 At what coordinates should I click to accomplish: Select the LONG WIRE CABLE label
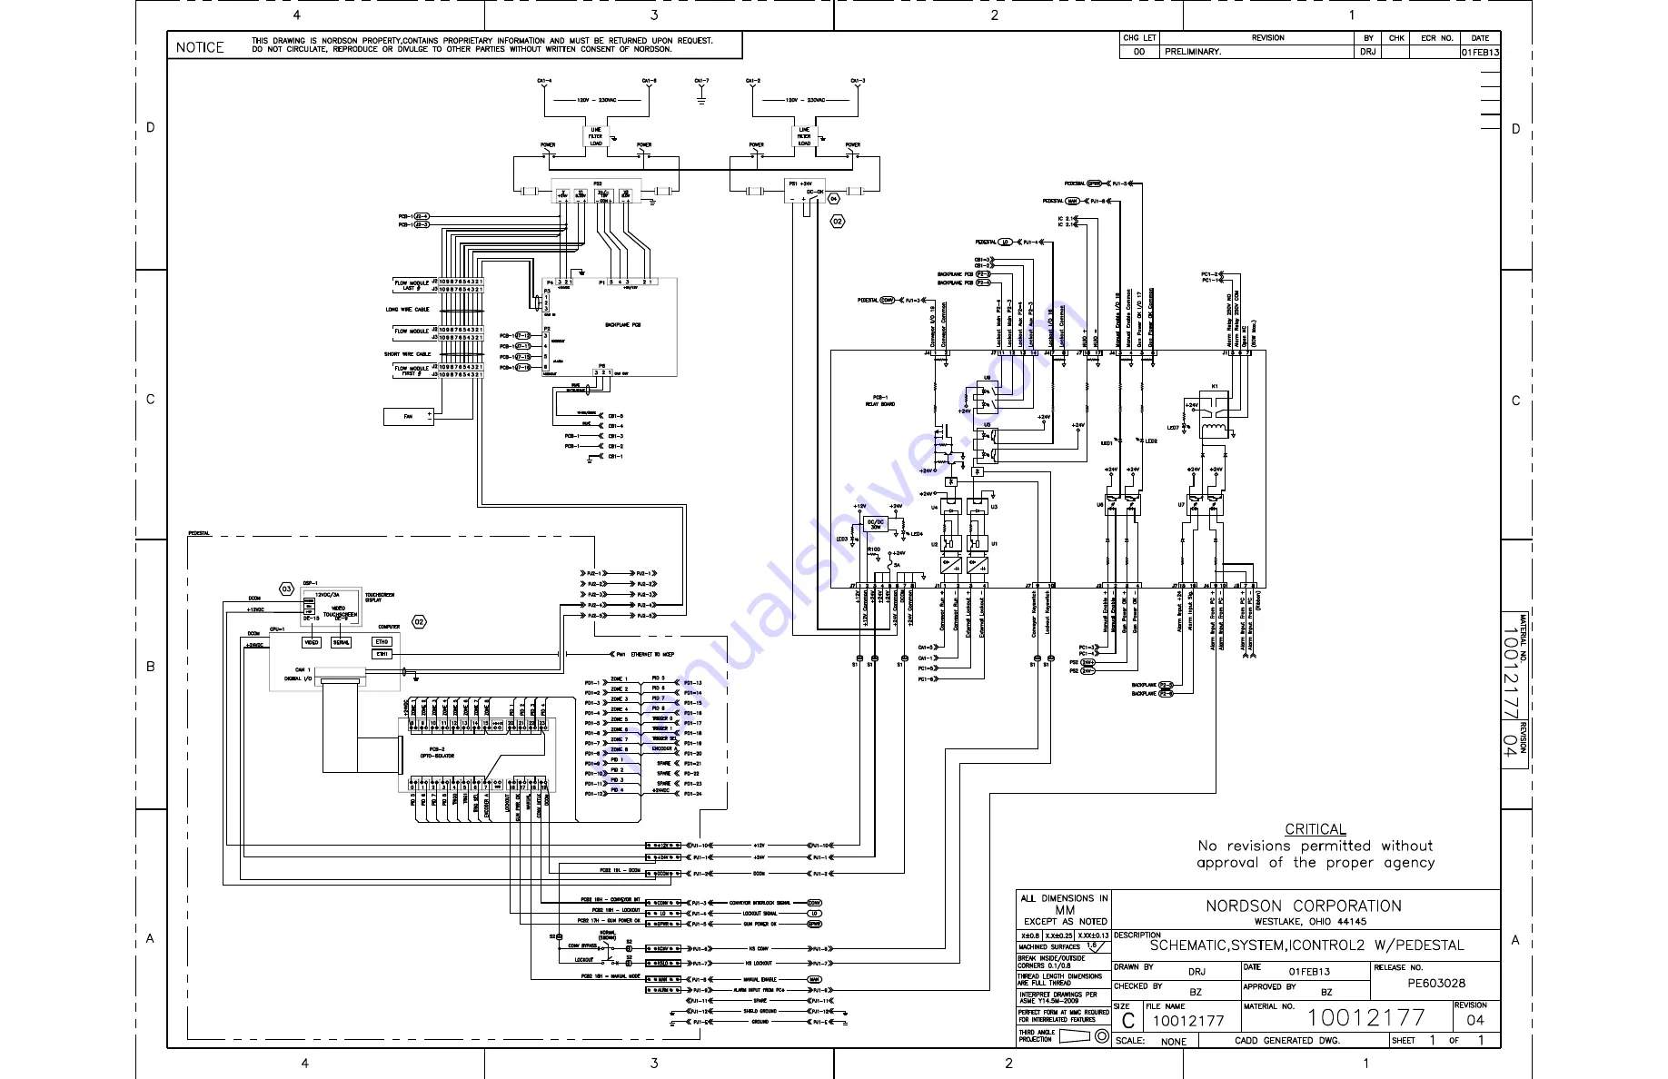coord(408,310)
